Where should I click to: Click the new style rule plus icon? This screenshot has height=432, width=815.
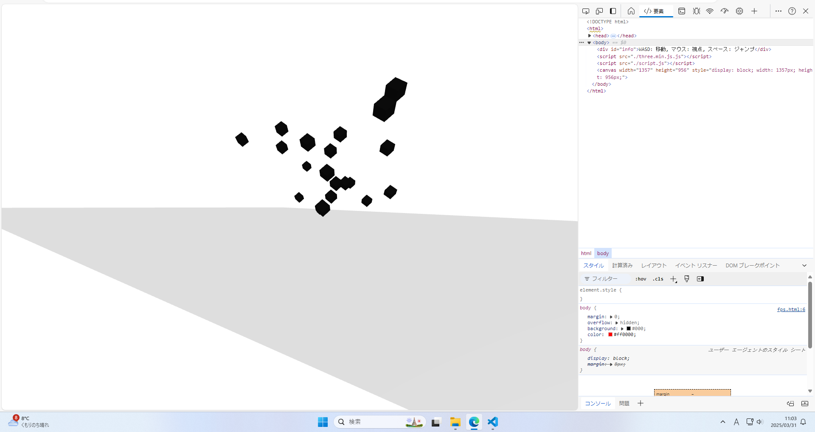pos(673,279)
